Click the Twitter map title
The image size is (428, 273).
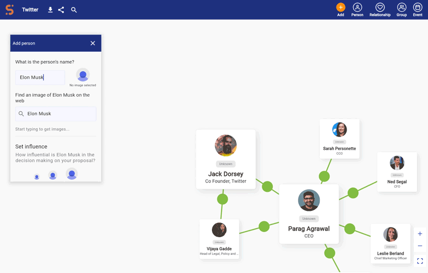click(30, 10)
